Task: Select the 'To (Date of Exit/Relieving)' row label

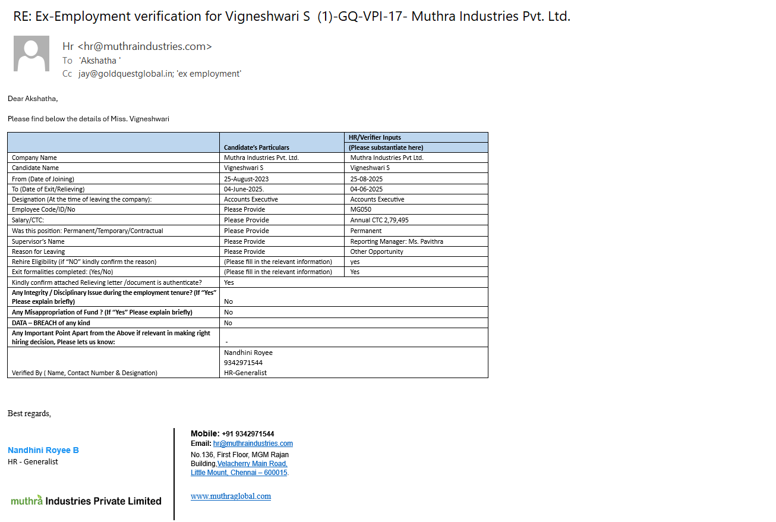Action: pos(49,189)
